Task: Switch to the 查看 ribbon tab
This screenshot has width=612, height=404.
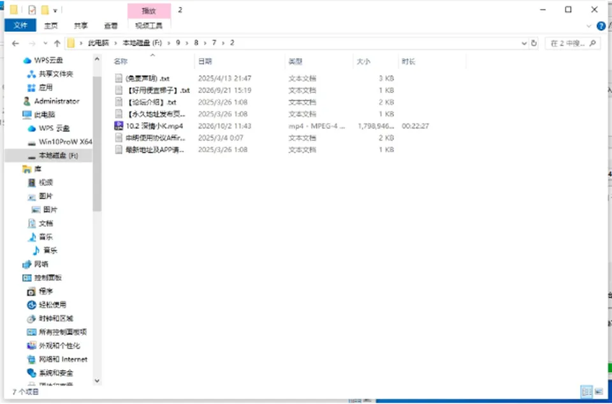Action: (110, 25)
